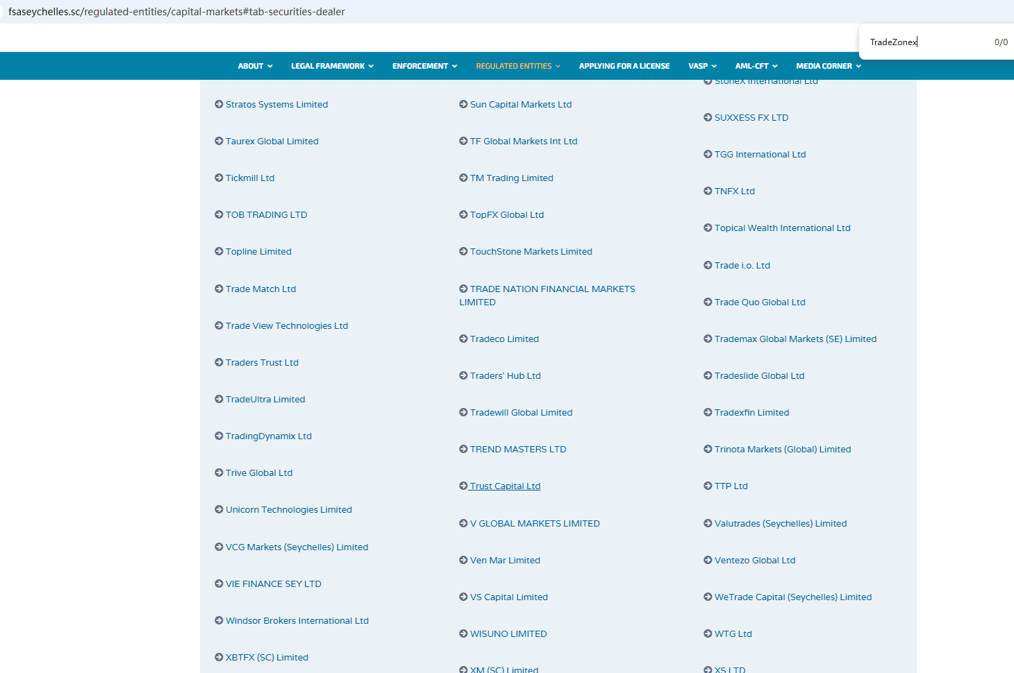Screen dimensions: 1014x673
Task: Open the ENFORCEMENT navigation item
Action: click(x=420, y=66)
